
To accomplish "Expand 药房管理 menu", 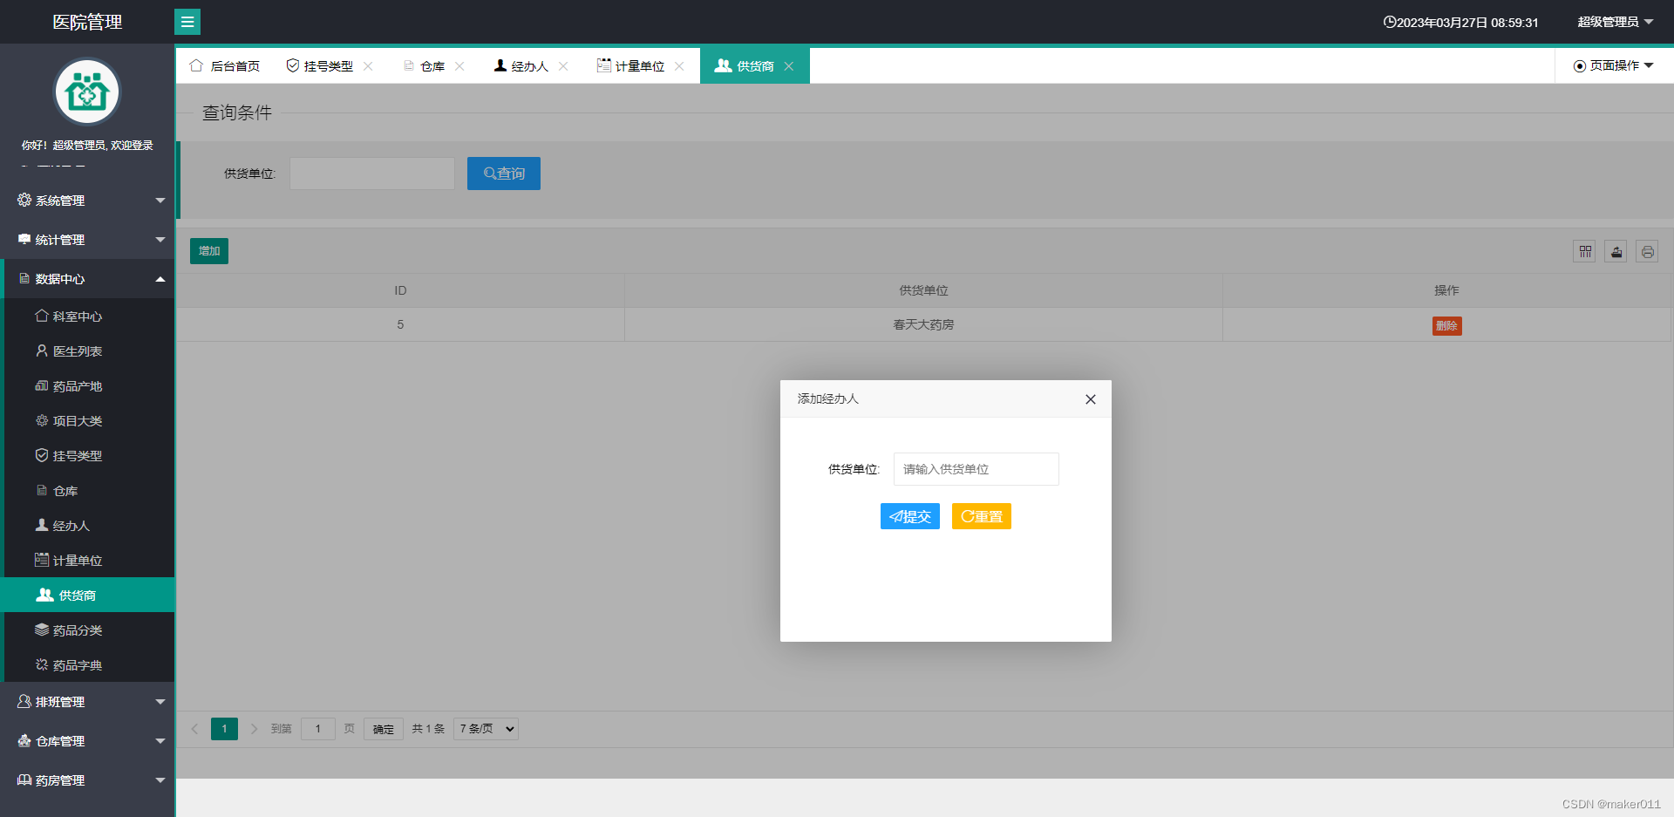I will (x=87, y=780).
